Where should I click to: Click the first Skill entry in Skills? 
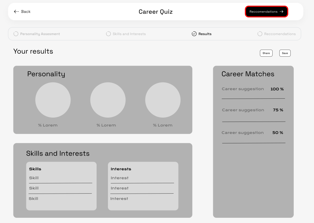34,178
